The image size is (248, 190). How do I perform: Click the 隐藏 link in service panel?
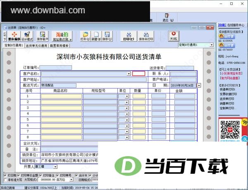[x=222, y=25]
